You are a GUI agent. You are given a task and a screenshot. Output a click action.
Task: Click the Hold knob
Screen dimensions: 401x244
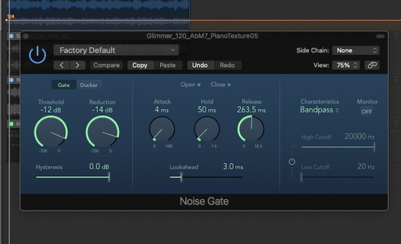point(207,129)
